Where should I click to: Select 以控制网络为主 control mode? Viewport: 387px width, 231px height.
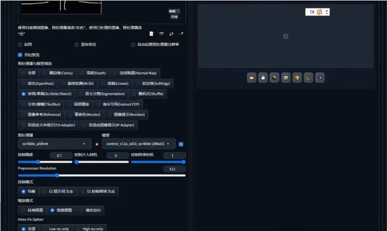98,191
